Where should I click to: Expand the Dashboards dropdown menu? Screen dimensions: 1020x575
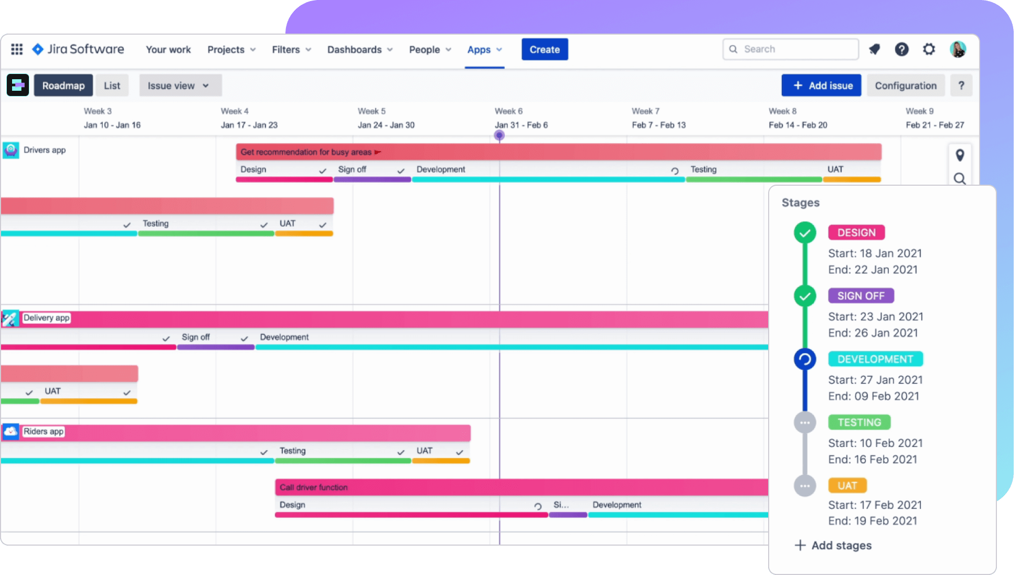(360, 49)
